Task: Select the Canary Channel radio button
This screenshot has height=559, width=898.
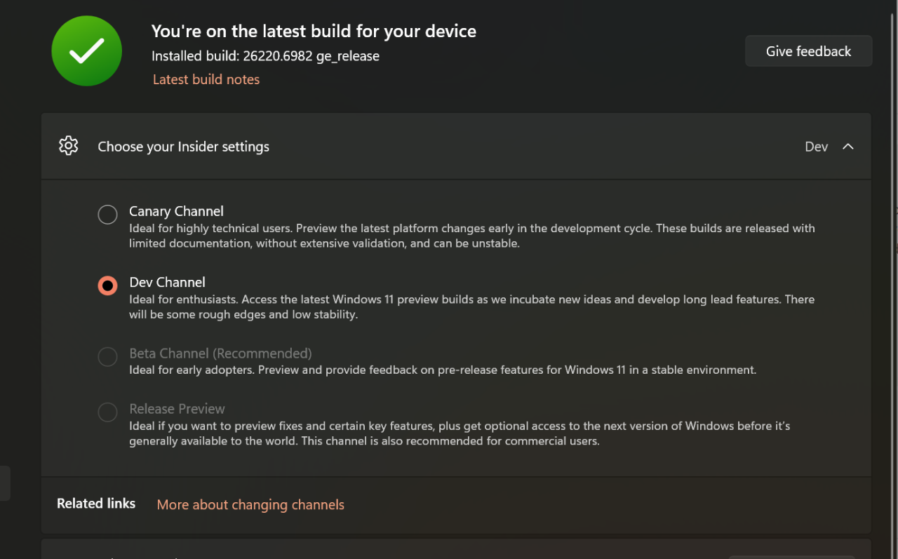Action: (107, 215)
